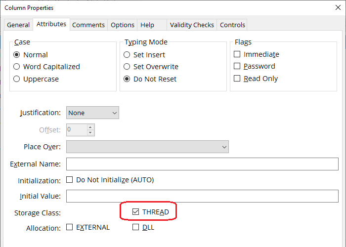Expand the Justification dropdown
Screen dimensions: 346x247
click(x=92, y=113)
